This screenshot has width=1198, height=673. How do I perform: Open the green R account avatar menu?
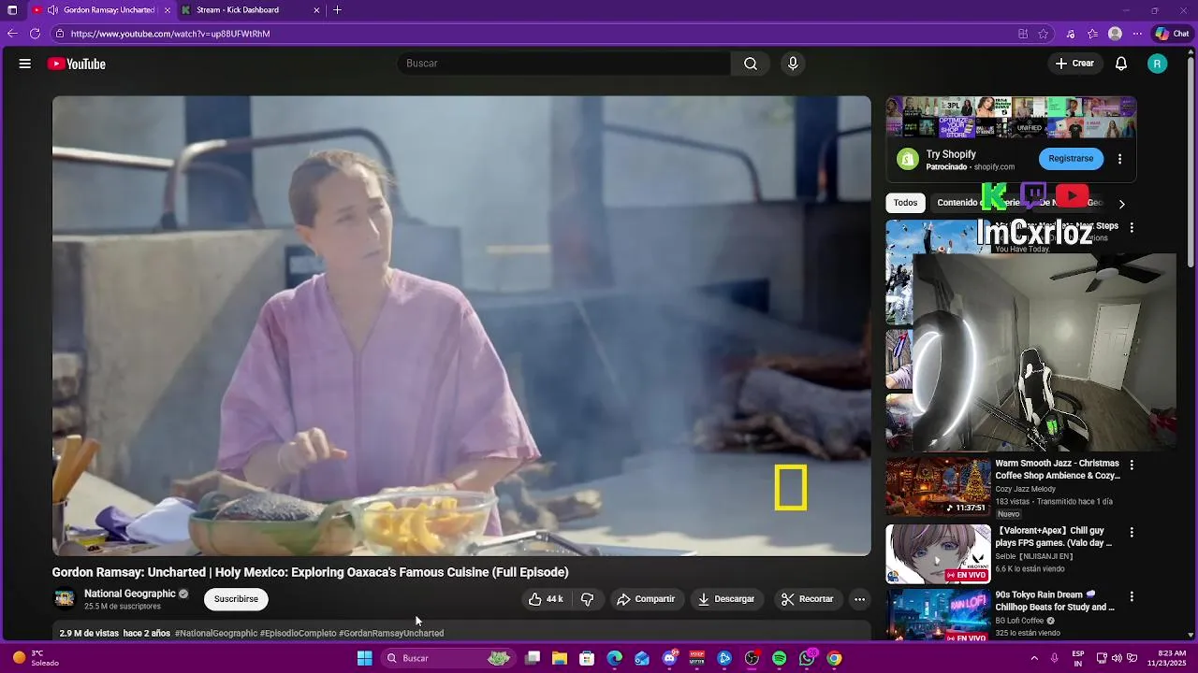pos(1158,64)
